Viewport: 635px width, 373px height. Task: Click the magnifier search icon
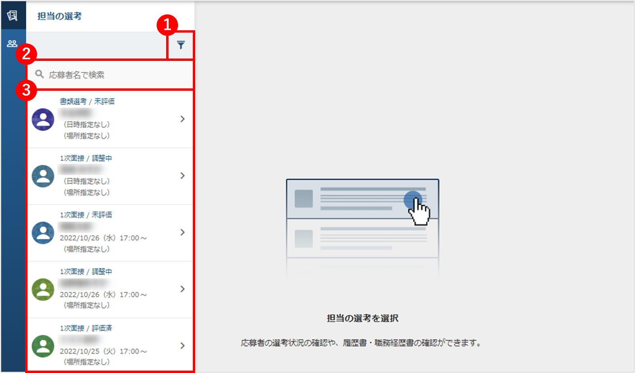click(x=39, y=74)
